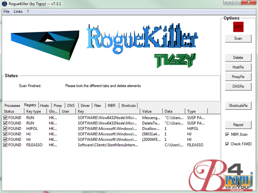The width and height of the screenshot is (258, 193).
Task: Minimize the RogueKiller window
Action: (x=228, y=2)
